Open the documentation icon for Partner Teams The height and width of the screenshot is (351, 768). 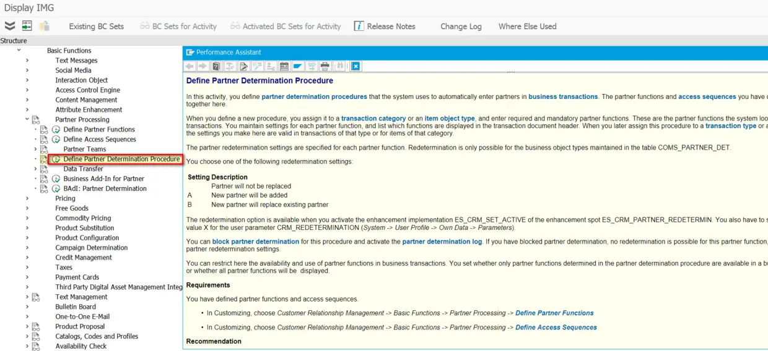[44, 149]
